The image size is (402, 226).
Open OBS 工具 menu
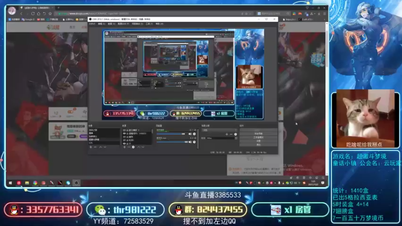pyautogui.click(x=149, y=24)
